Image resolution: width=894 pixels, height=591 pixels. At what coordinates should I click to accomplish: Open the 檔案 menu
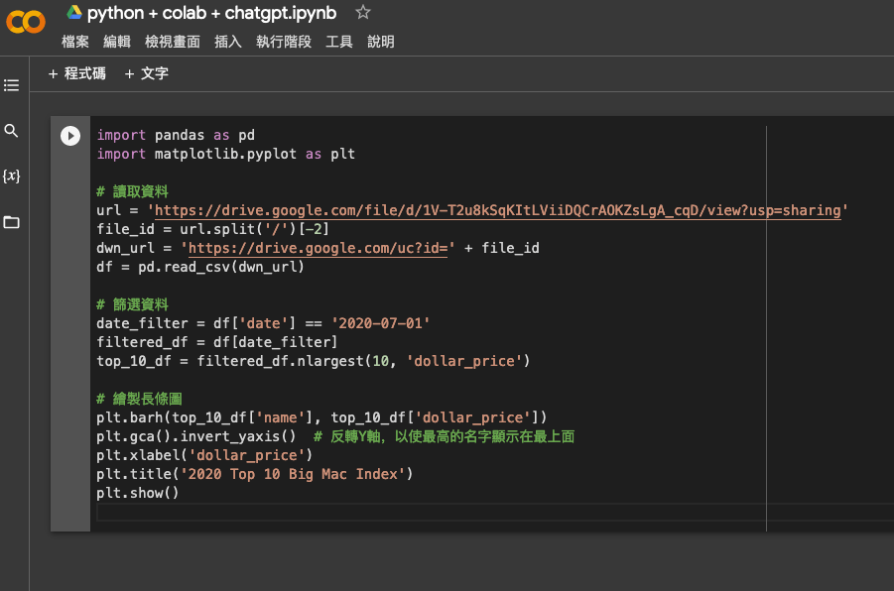click(x=75, y=42)
